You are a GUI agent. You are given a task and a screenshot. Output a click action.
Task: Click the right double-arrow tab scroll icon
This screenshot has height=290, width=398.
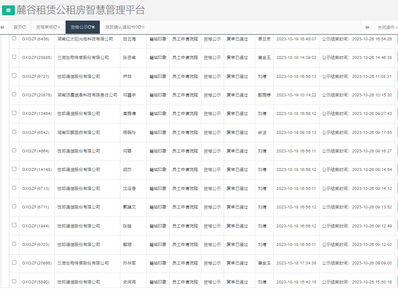click(x=367, y=27)
